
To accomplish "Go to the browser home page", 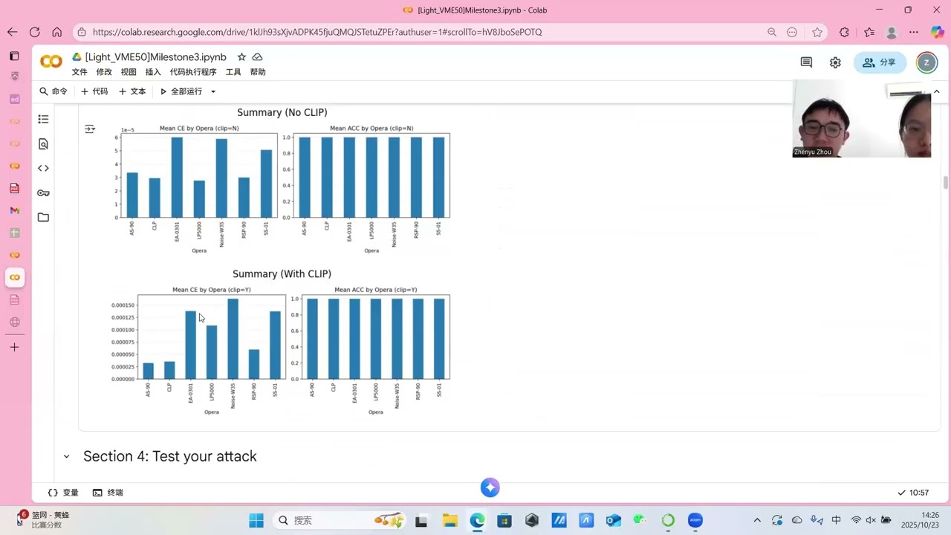I will pyautogui.click(x=56, y=32).
